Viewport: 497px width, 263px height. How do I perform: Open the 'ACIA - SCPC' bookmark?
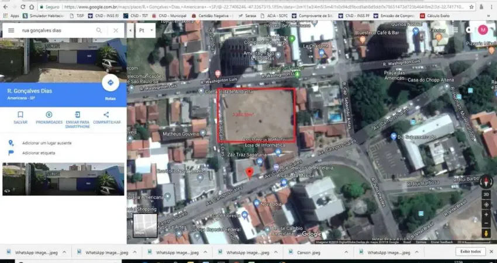coord(274,16)
